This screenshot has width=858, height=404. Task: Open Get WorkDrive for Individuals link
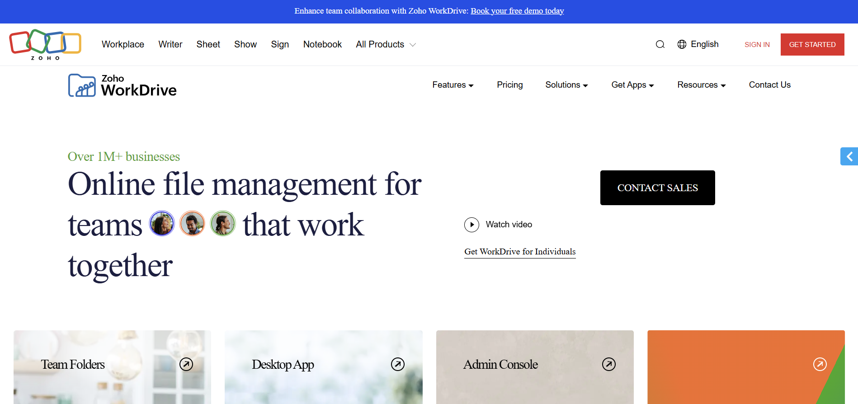(x=520, y=252)
